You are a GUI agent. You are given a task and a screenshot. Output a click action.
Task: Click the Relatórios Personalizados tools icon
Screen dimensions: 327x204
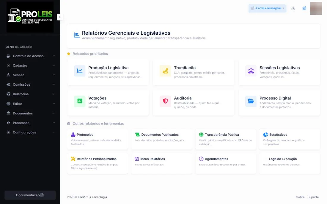pos(73,159)
